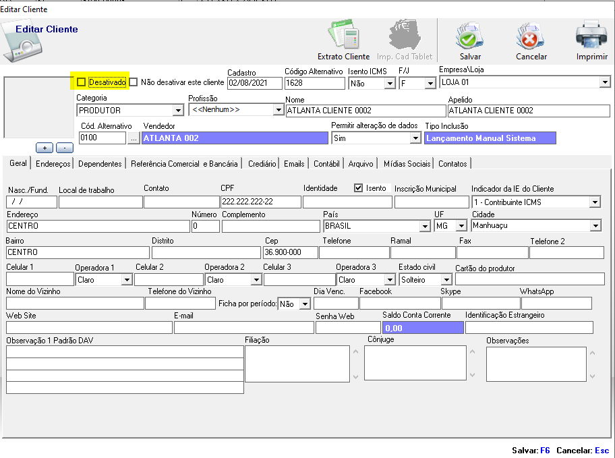Click the client photo placeholder box
The width and height of the screenshot is (615, 458).
tap(39, 107)
